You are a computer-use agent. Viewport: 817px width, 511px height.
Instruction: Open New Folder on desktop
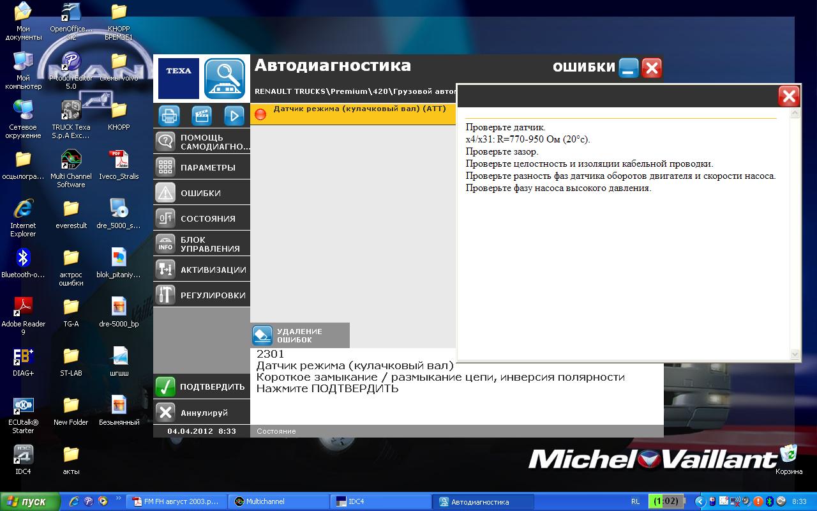tap(71, 411)
